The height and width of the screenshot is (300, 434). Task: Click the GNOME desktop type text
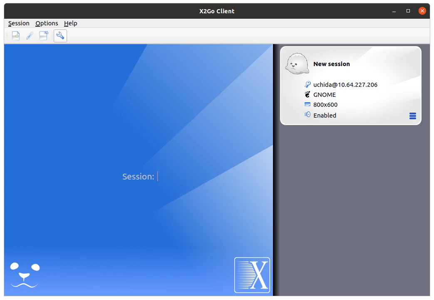(325, 95)
